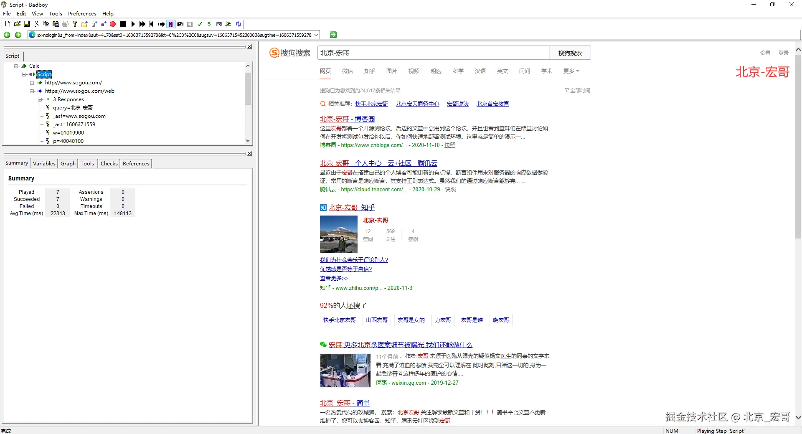
Task: Stop playback with the black square button
Action: click(x=123, y=24)
